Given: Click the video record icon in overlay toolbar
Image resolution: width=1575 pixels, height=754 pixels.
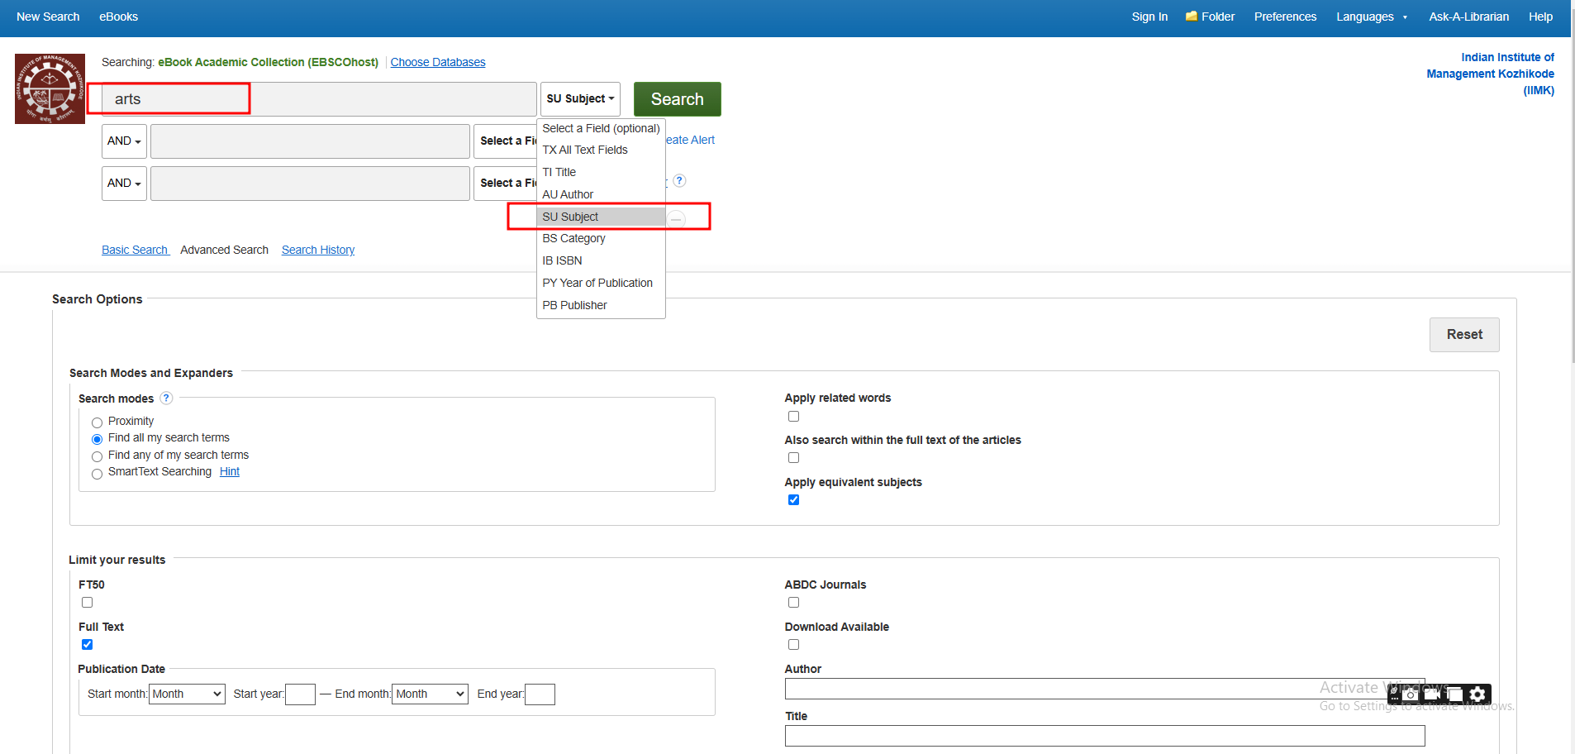Looking at the screenshot, I should [1433, 694].
